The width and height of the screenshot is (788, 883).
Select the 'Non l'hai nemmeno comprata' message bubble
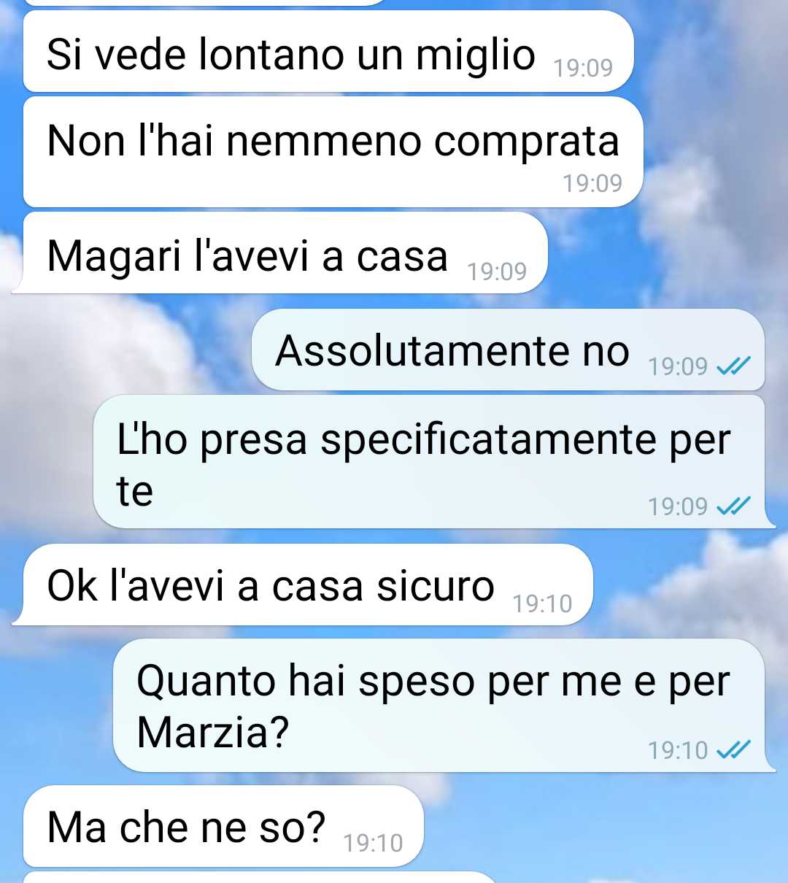pyautogui.click(x=333, y=152)
